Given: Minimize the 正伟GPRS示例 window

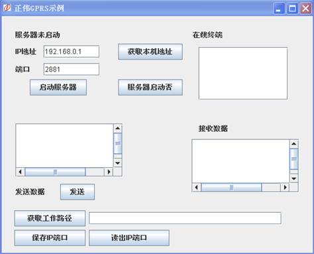Looking at the screenshot, I should (x=279, y=9).
